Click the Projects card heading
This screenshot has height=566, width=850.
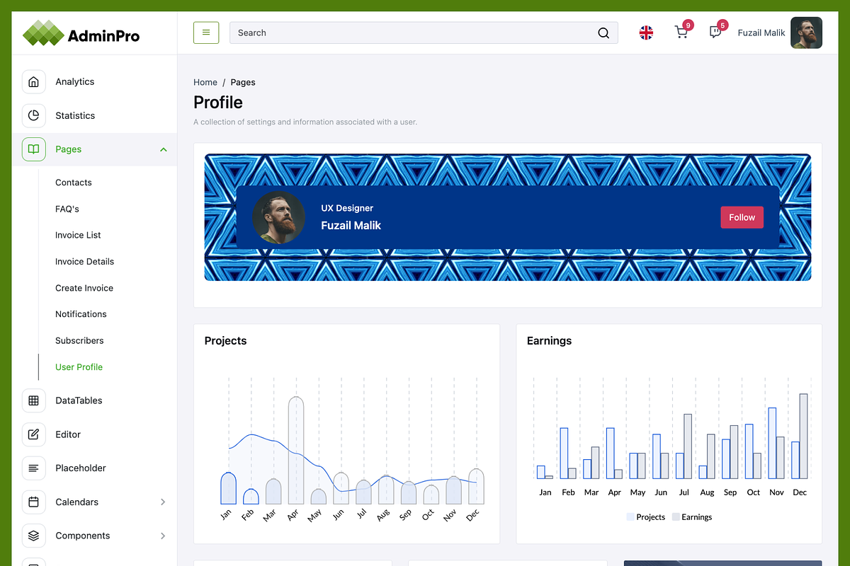[x=225, y=340]
